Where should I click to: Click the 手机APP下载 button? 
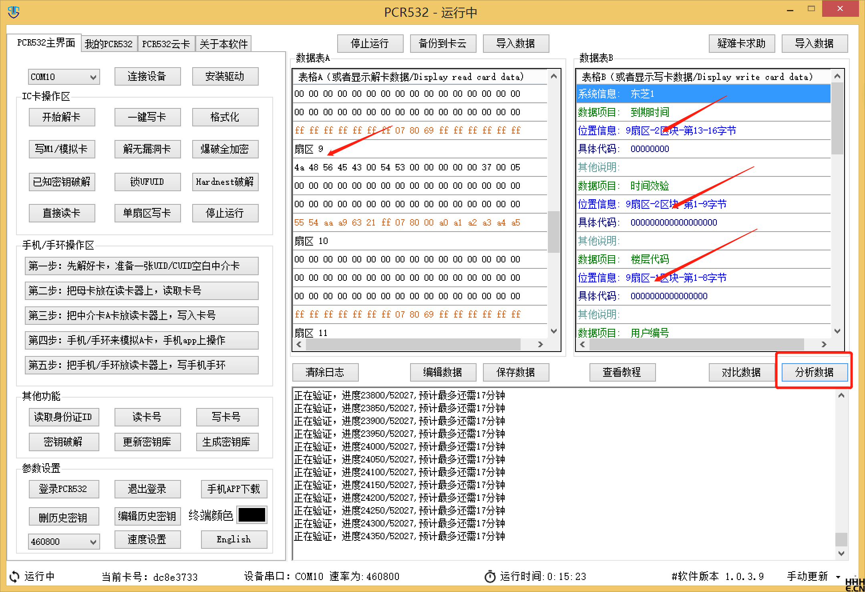(233, 489)
